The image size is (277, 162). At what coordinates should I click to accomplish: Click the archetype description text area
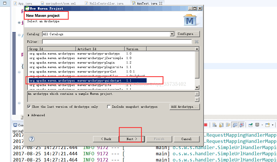point(111,97)
